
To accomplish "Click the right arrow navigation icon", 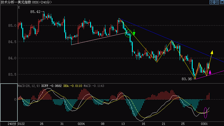I will click(217, 2).
